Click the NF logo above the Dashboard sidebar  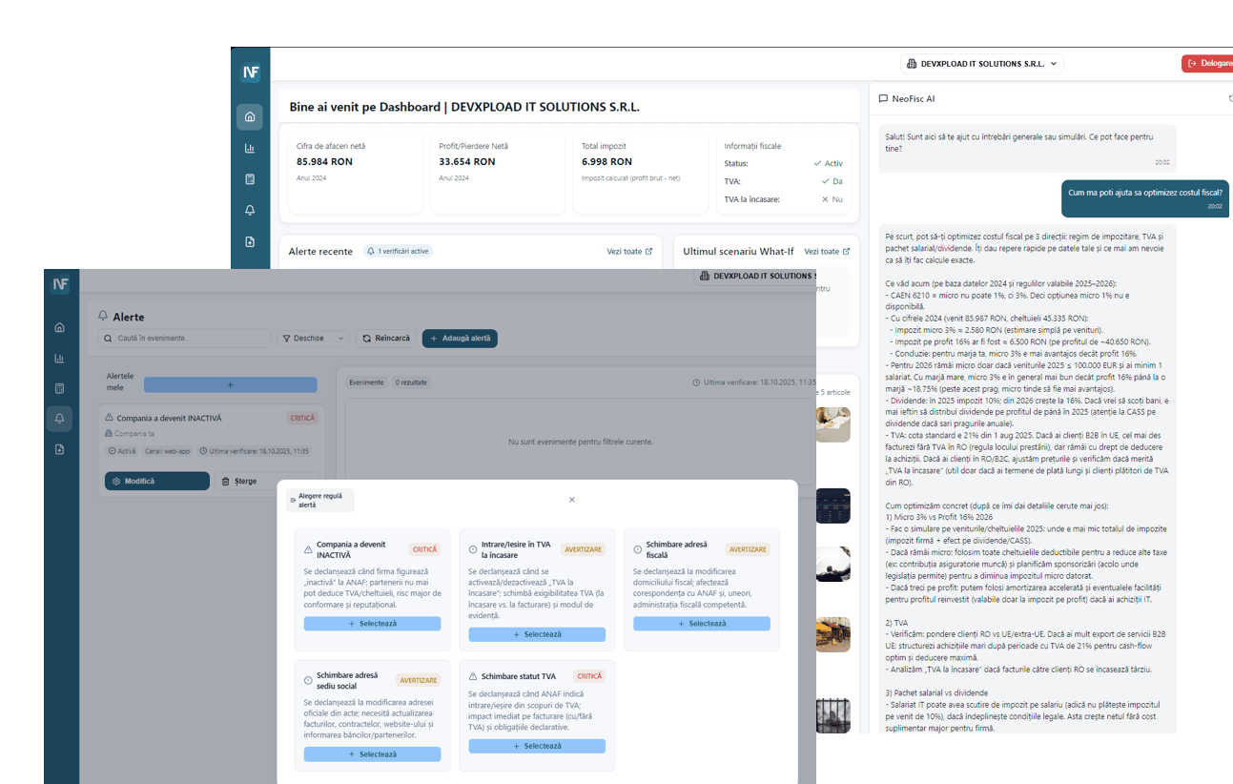pos(251,72)
